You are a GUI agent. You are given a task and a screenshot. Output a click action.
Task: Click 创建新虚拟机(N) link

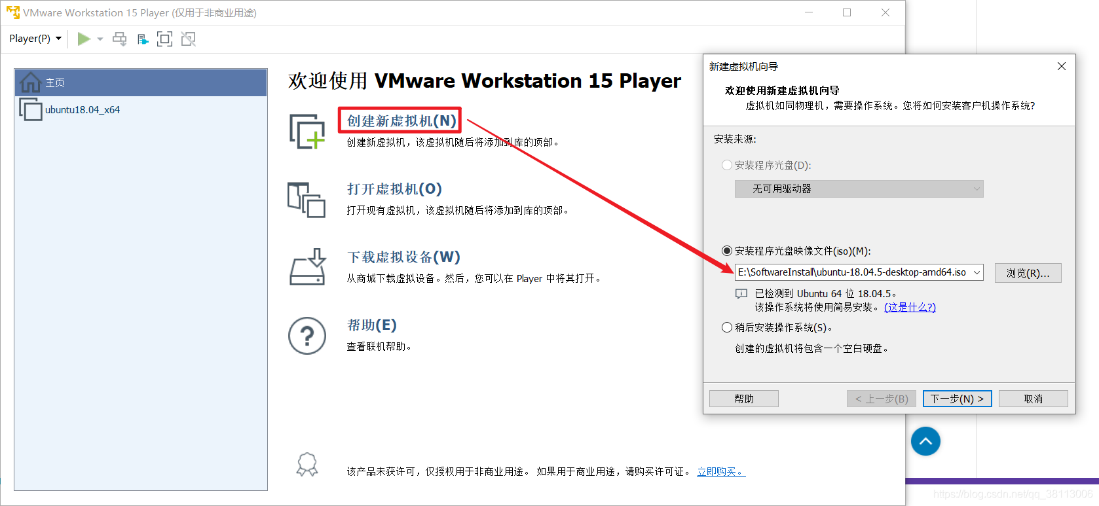point(401,121)
